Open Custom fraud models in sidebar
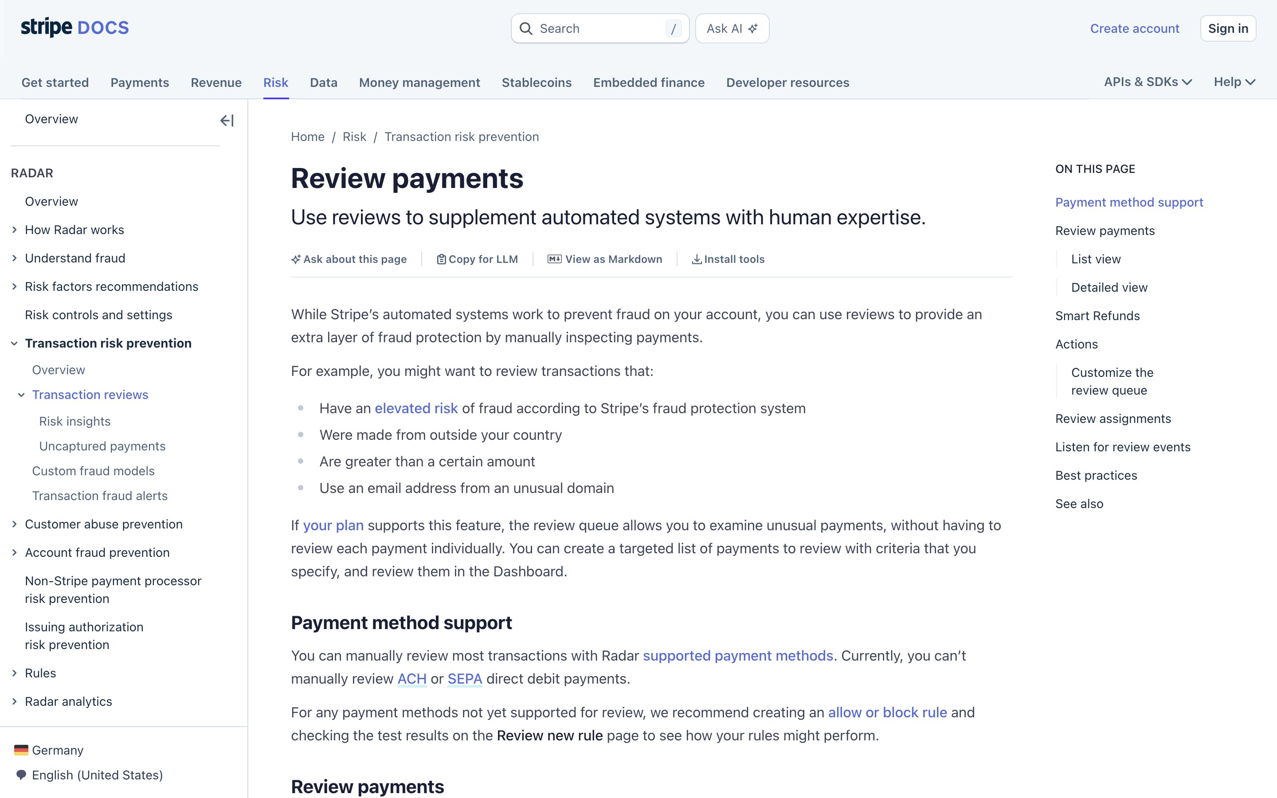The height and width of the screenshot is (798, 1277). pyautogui.click(x=94, y=471)
